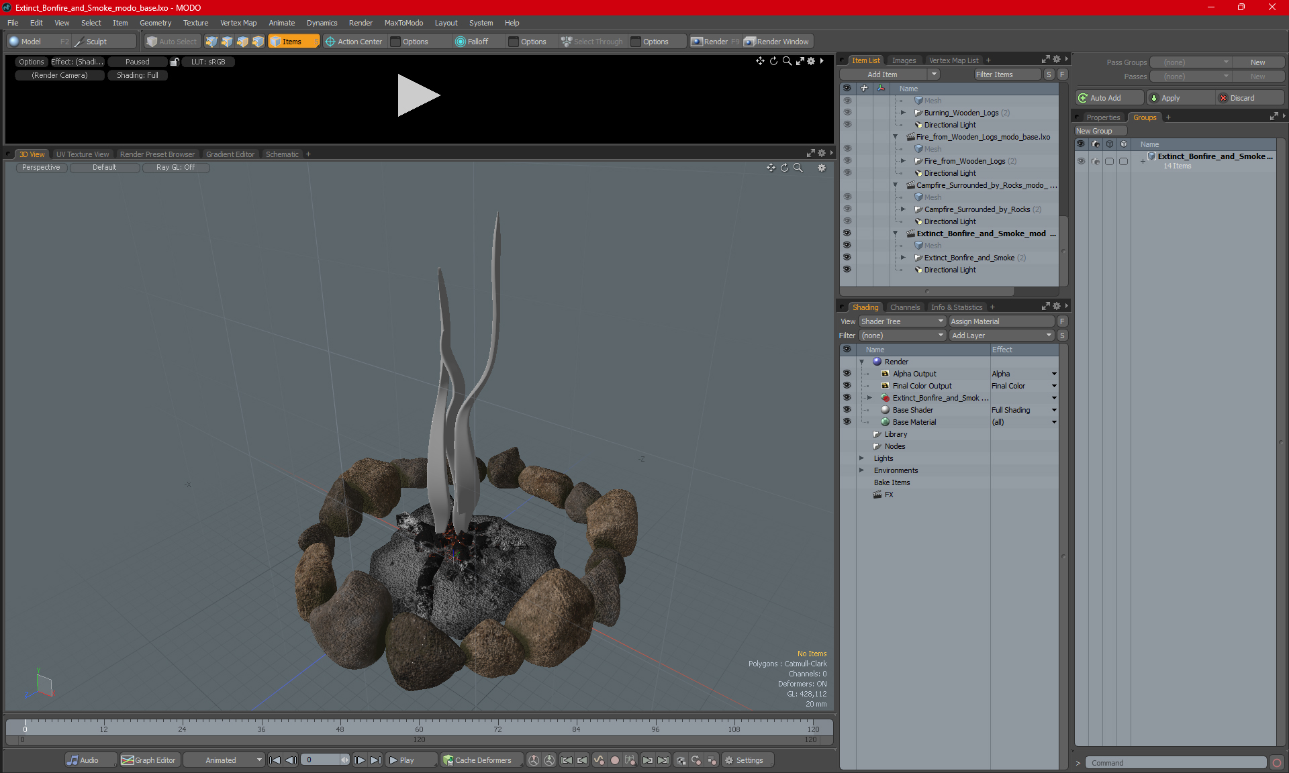Open the Shader Tree View dropdown
1289x773 pixels.
(x=902, y=321)
